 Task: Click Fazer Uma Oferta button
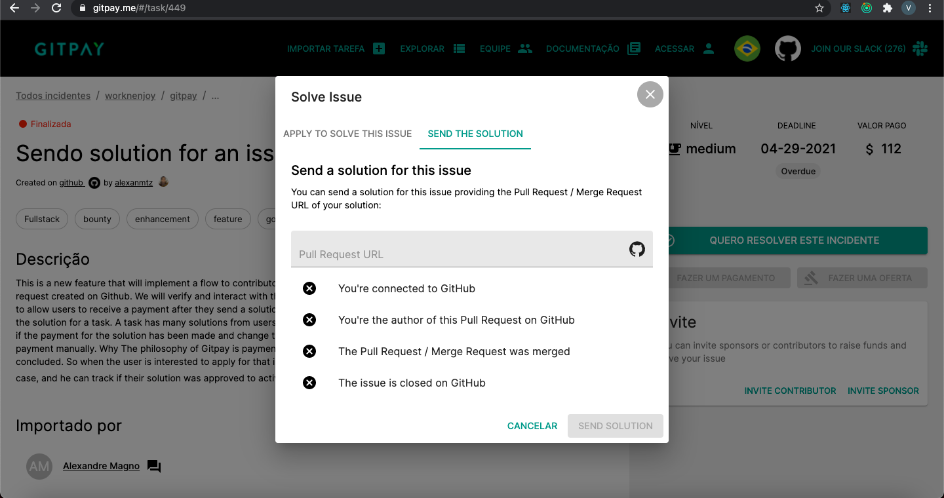862,278
